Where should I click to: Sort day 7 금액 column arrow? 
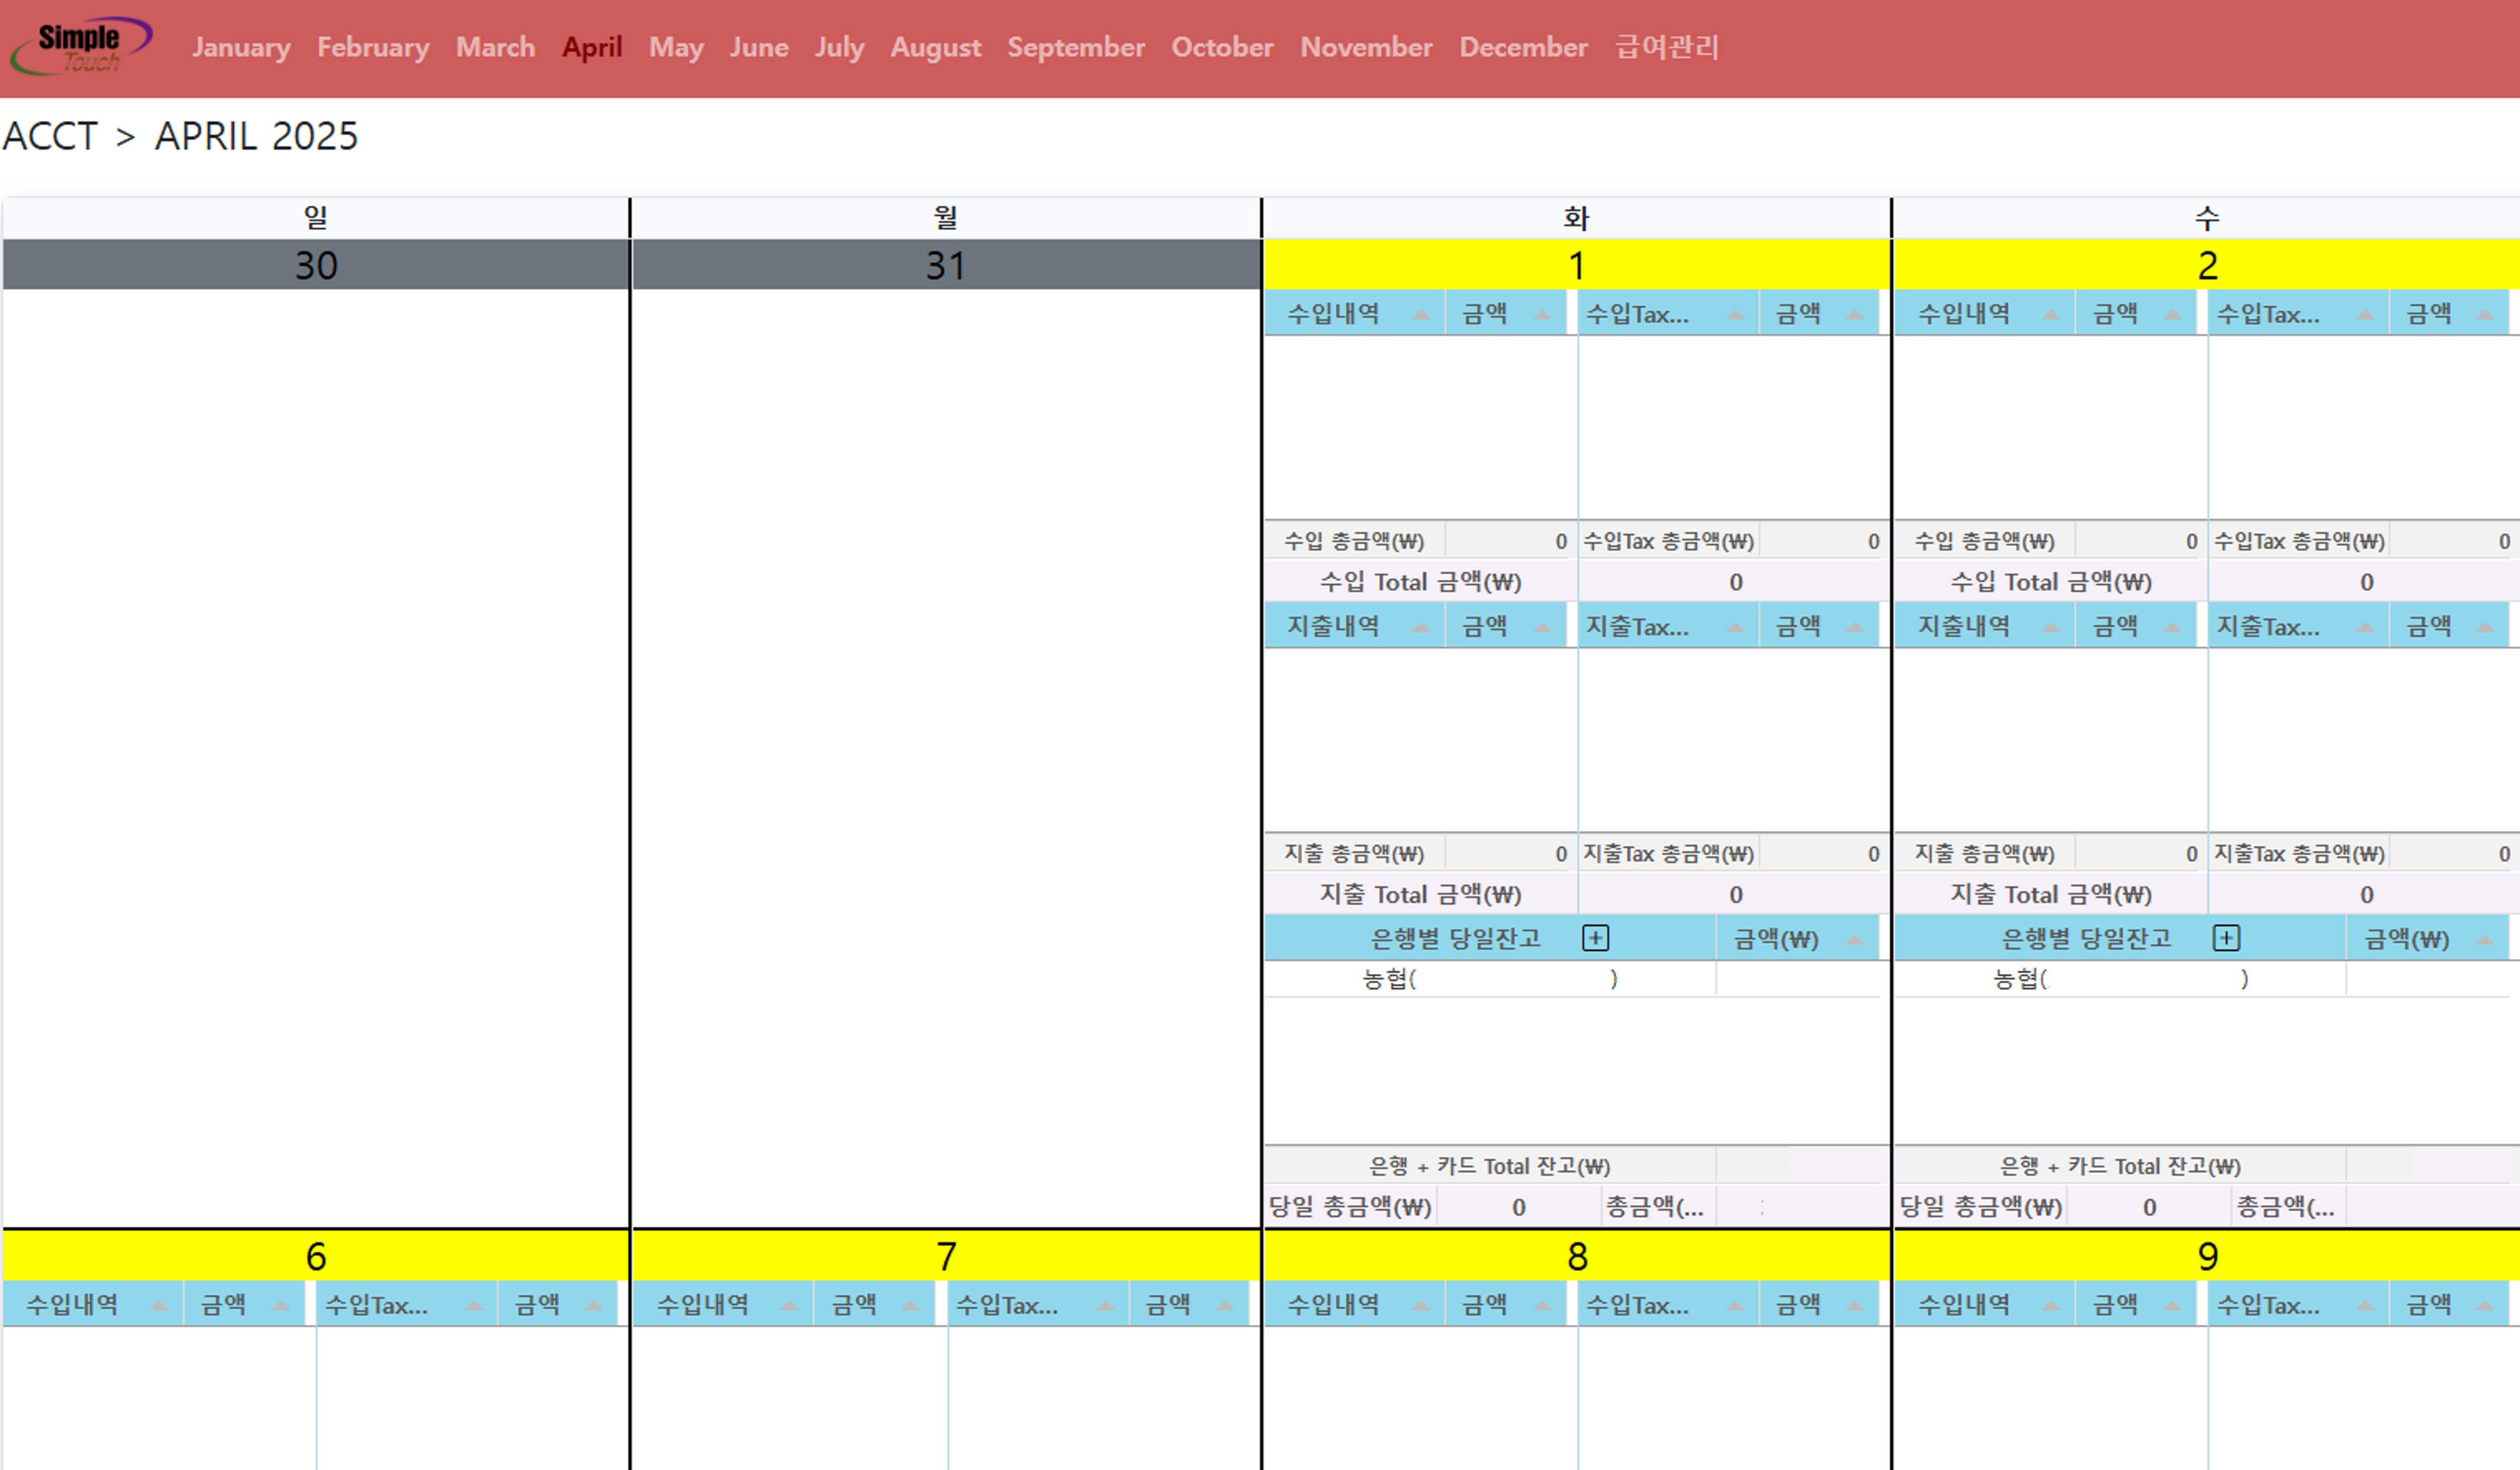[910, 1306]
